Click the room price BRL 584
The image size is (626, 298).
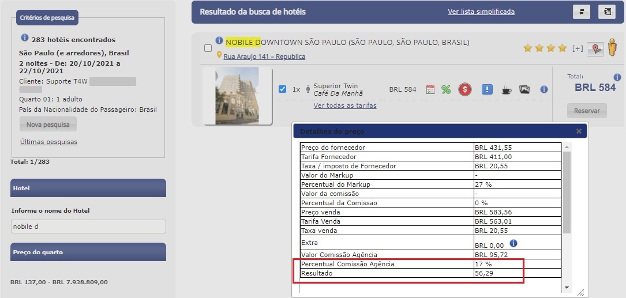click(403, 89)
